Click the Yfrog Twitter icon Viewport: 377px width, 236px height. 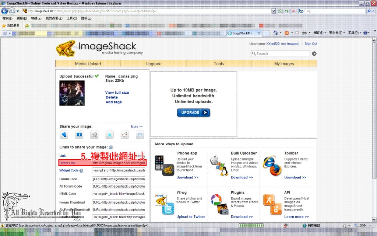coord(165,204)
